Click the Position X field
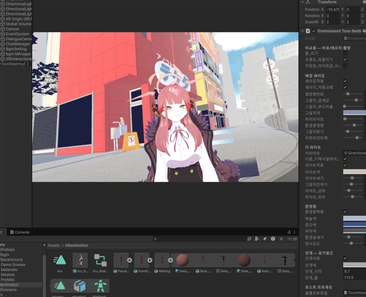Screen dimensions: 366x297 click(333, 10)
